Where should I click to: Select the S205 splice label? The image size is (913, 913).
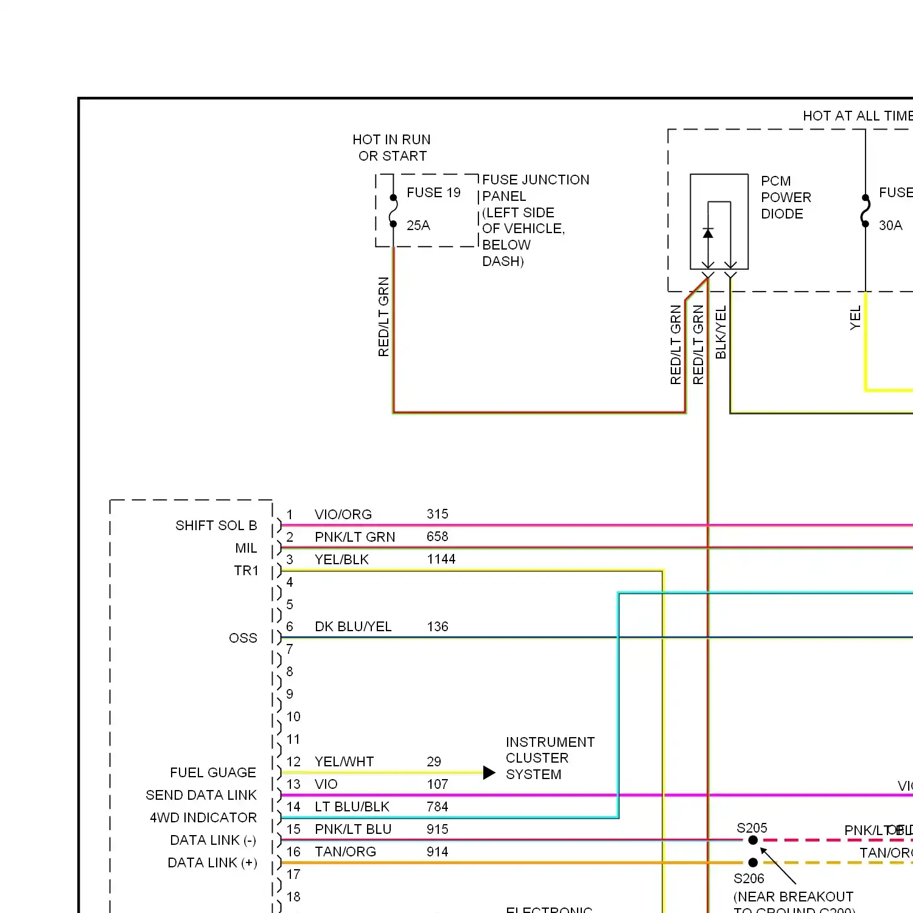[x=752, y=828]
